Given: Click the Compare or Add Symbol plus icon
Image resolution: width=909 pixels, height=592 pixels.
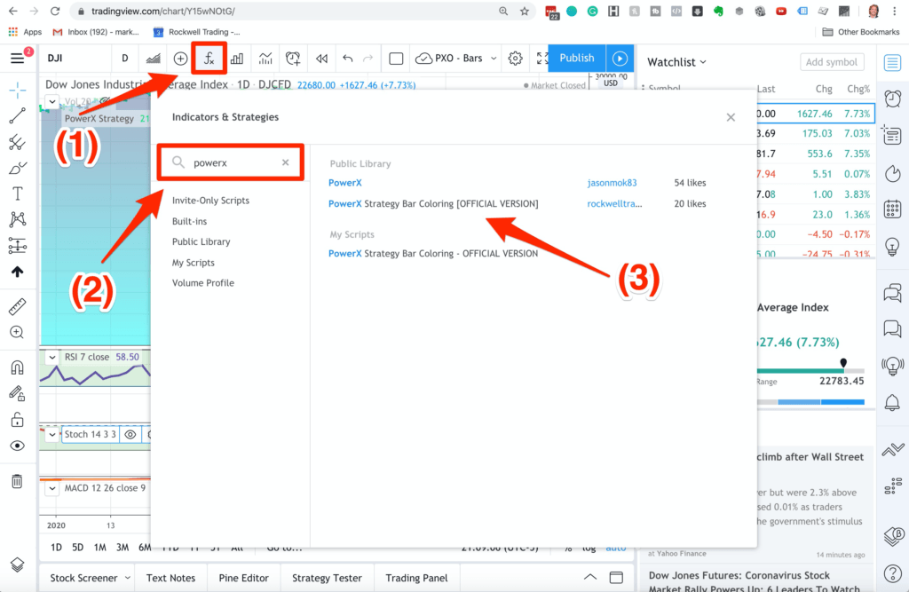Looking at the screenshot, I should pos(180,59).
